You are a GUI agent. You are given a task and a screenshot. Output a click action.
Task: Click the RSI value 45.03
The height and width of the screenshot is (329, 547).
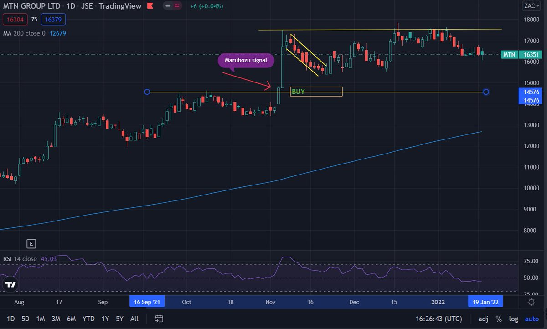click(48, 259)
